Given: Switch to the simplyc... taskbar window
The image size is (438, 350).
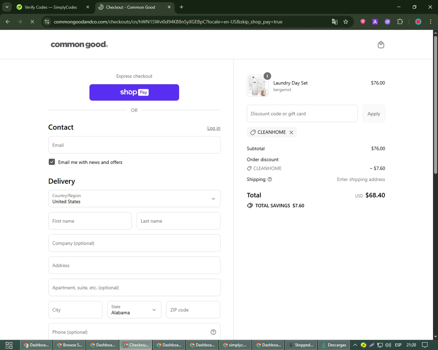Looking at the screenshot, I should (235, 345).
